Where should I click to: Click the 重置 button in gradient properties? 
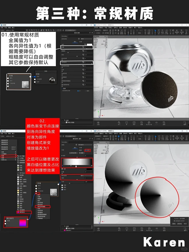[82, 153]
